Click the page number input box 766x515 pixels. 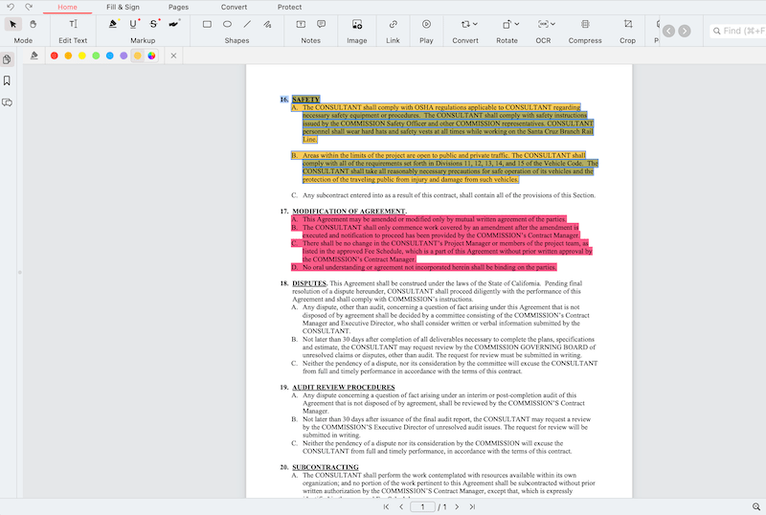click(422, 506)
